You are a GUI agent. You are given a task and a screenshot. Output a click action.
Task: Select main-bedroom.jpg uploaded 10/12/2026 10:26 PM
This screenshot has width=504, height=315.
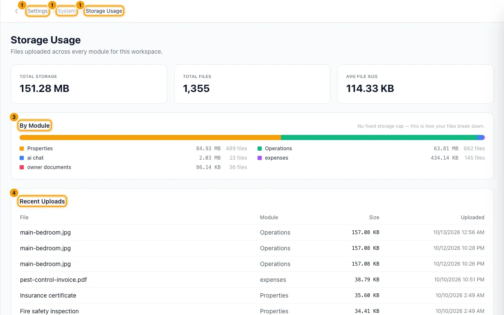[252, 264]
